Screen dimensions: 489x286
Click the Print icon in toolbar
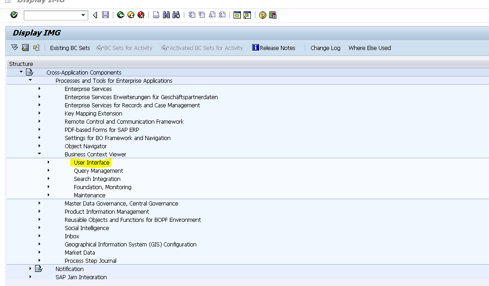[x=156, y=15]
